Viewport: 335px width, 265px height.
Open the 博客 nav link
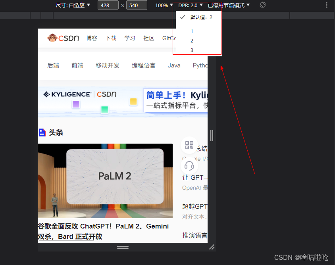(x=92, y=38)
